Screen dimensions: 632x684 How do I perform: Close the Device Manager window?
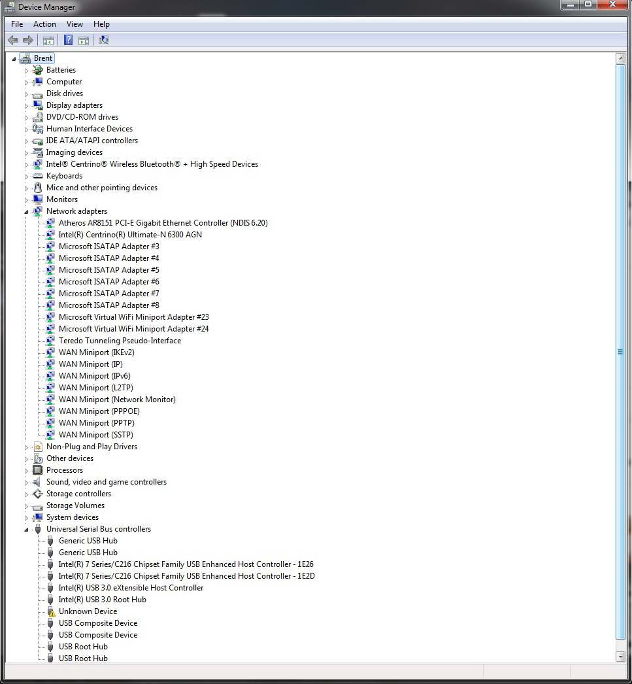(x=612, y=5)
